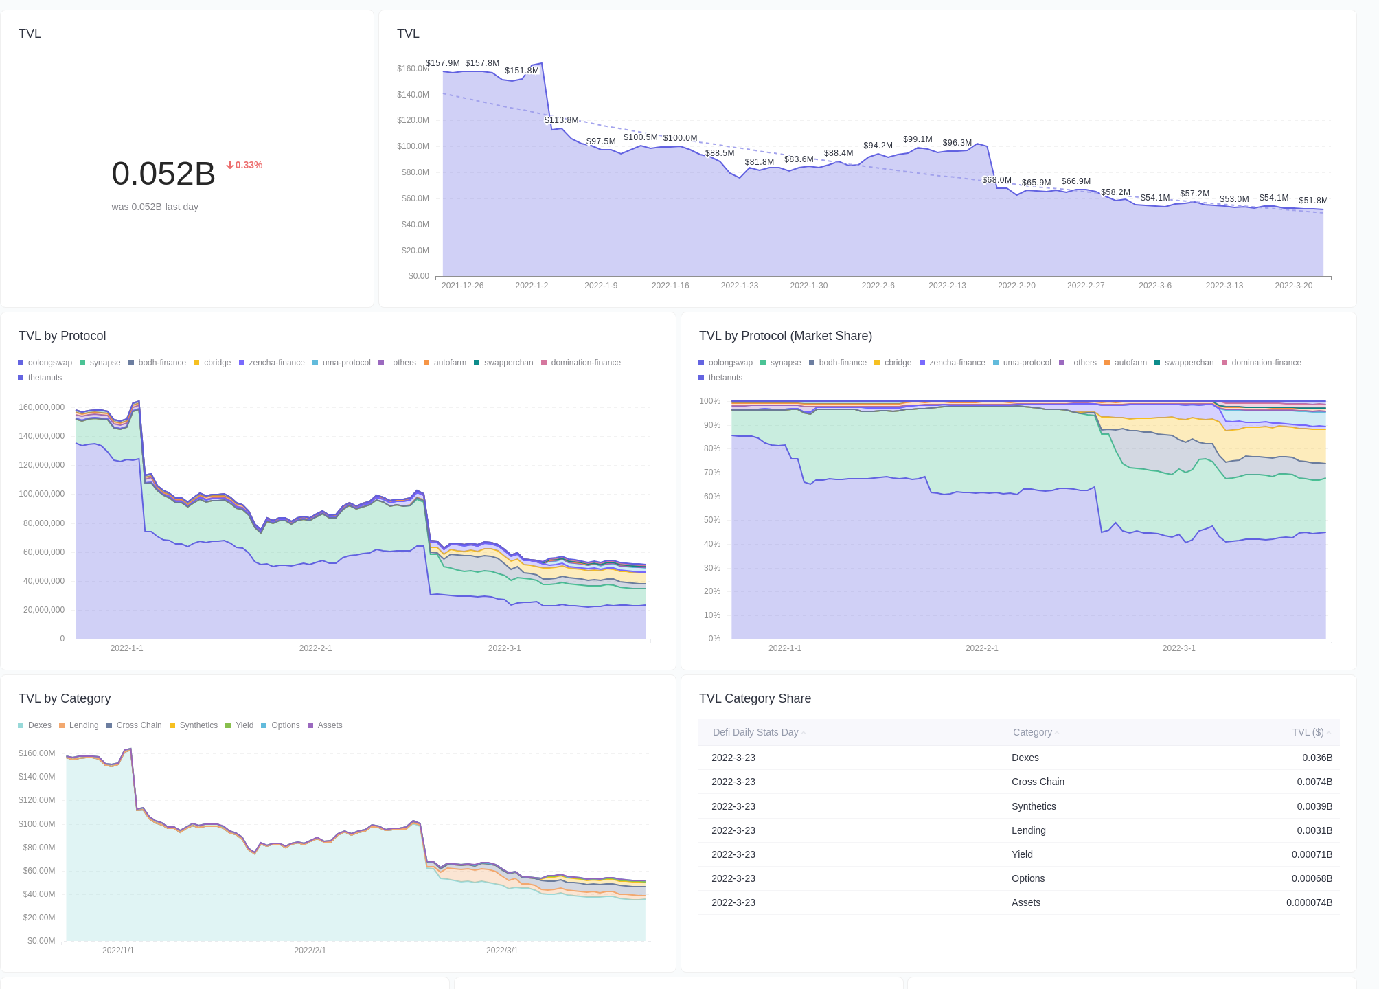The height and width of the screenshot is (989, 1379).
Task: Sort the Category column in TVL Category Share
Action: pos(1032,732)
